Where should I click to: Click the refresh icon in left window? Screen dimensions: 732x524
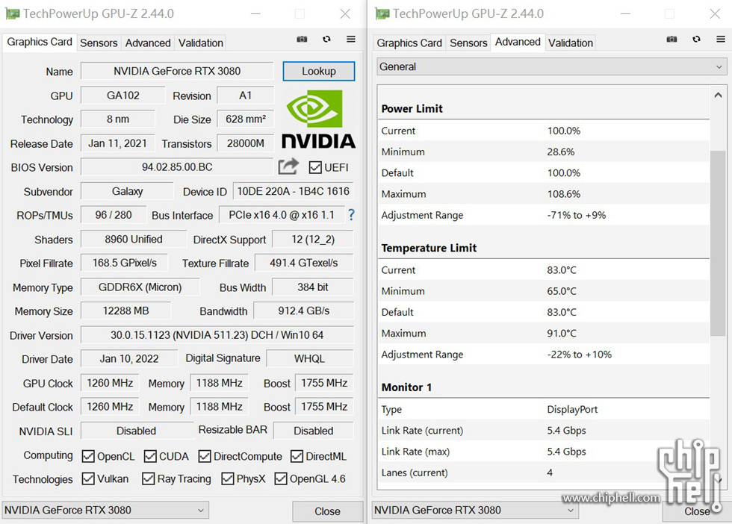point(327,40)
